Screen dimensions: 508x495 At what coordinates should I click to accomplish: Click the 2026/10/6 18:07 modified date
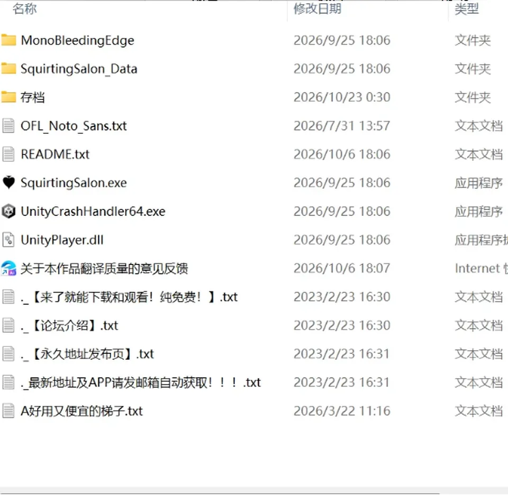click(342, 268)
